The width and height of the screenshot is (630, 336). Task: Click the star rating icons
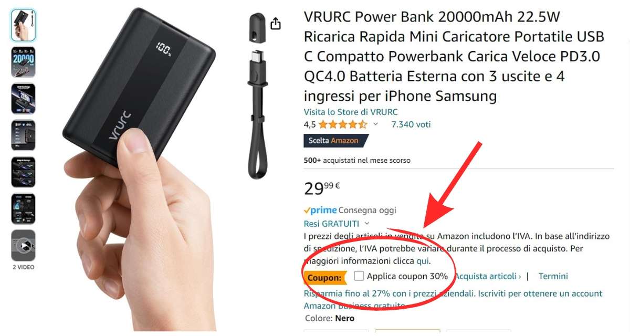(342, 124)
